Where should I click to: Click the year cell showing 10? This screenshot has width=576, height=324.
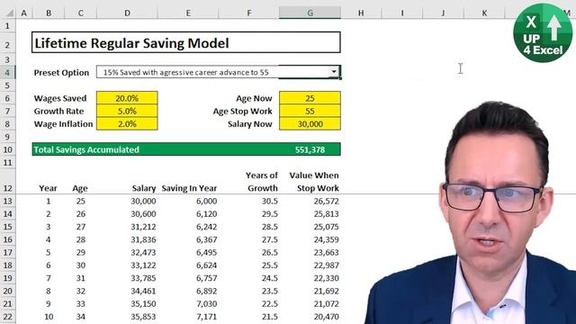[x=49, y=317]
